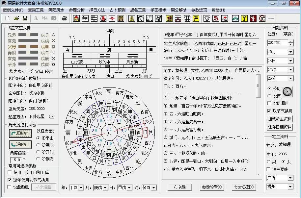Click the clock icon beside 公历 option
This screenshot has width=301, height=198.
pyautogui.click(x=287, y=92)
